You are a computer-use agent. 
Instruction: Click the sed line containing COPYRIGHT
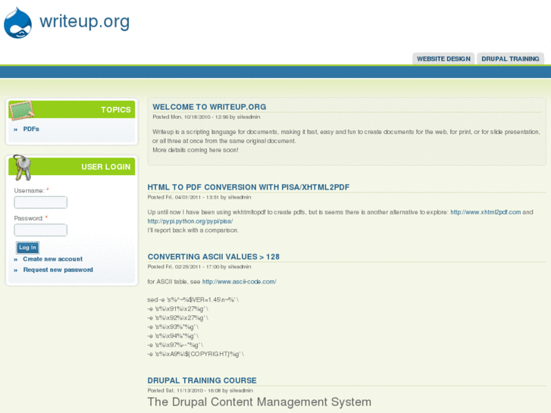(x=196, y=355)
